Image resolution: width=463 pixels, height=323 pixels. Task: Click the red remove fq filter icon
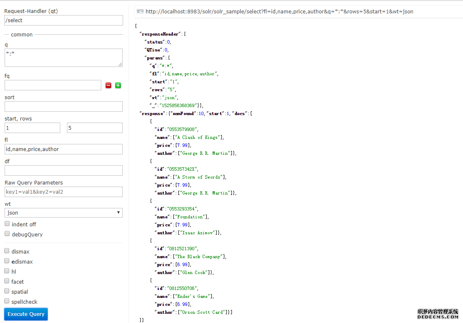coord(108,85)
